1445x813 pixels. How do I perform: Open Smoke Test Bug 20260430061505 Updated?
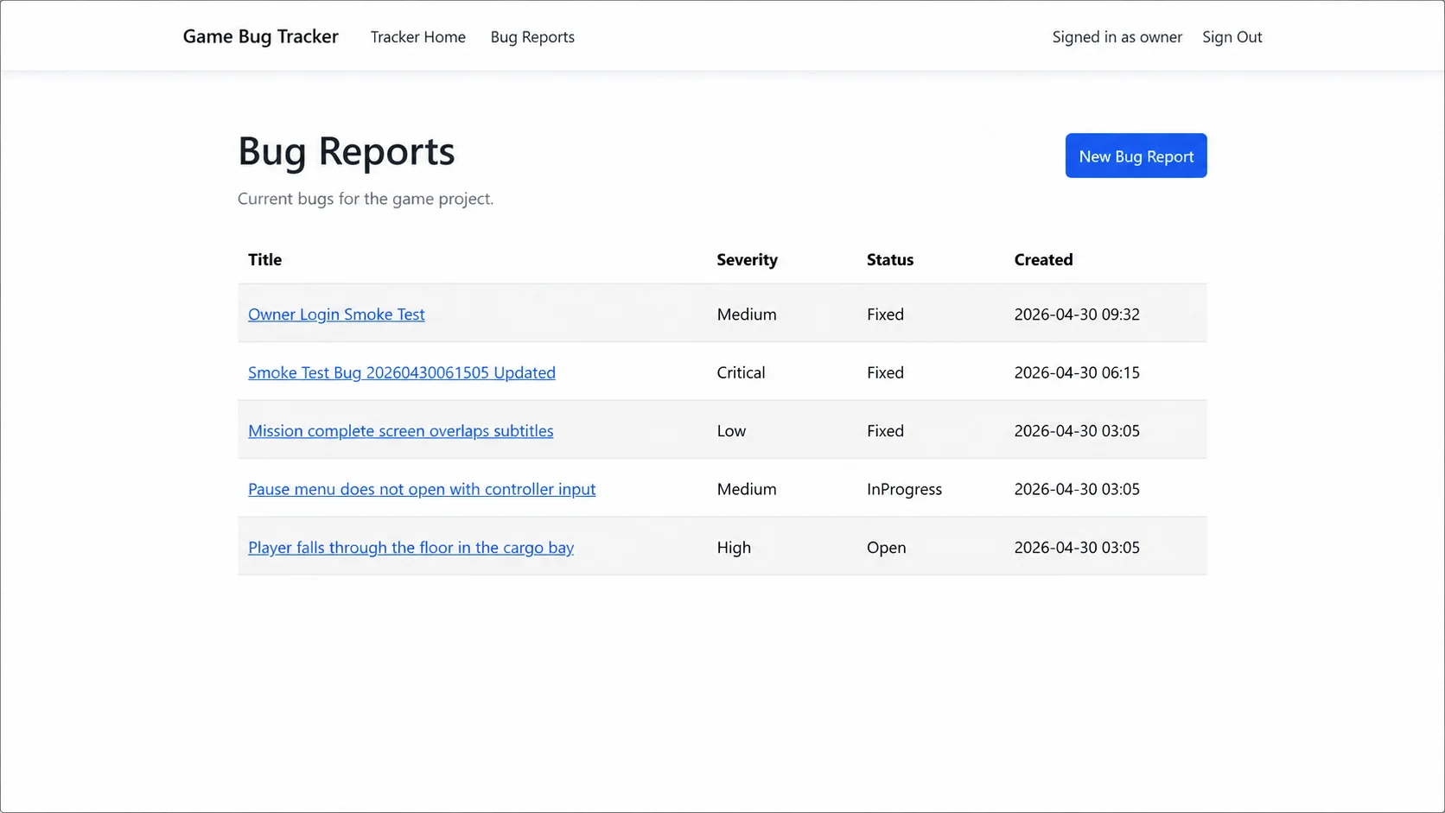(x=401, y=372)
